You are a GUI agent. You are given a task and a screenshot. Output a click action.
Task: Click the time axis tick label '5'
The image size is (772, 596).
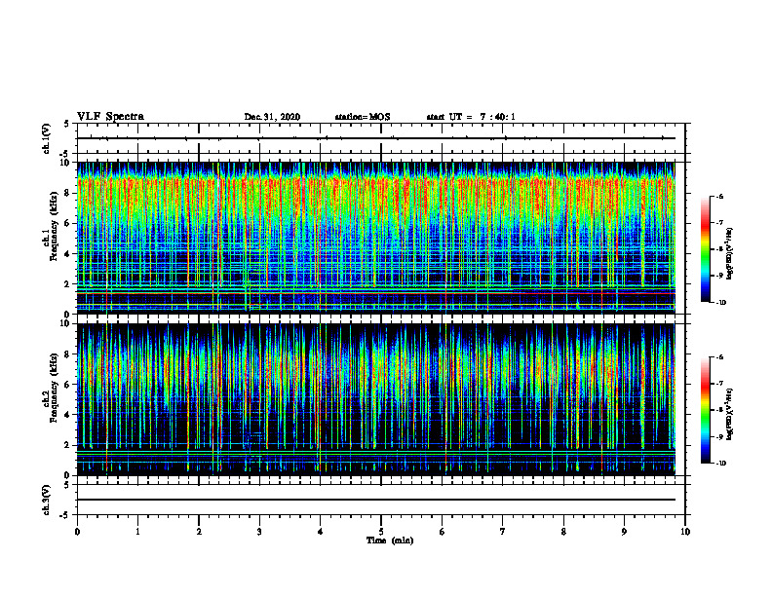point(381,532)
